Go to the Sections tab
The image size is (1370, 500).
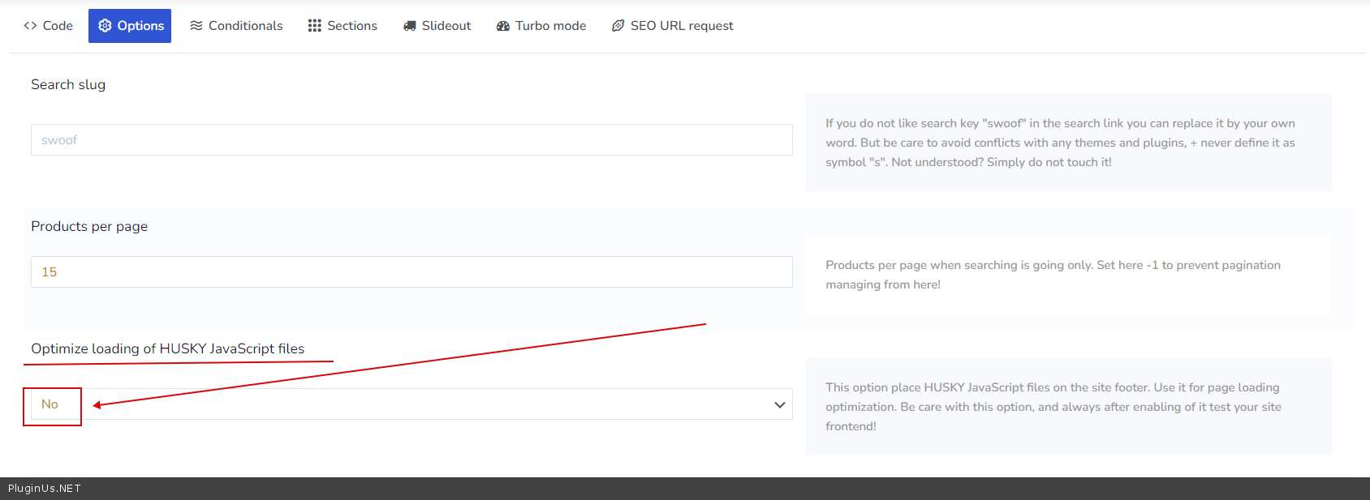click(352, 26)
